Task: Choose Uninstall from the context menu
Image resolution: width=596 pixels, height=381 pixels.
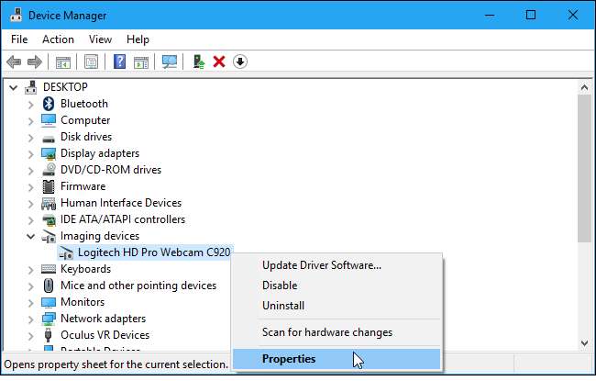Action: click(x=337, y=306)
